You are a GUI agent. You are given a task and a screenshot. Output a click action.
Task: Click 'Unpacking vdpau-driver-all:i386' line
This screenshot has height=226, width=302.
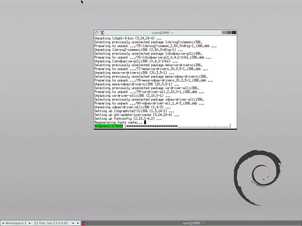(x=132, y=107)
